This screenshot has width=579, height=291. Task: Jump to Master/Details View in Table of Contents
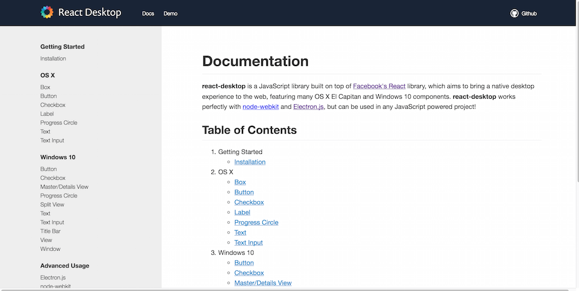coord(263,283)
